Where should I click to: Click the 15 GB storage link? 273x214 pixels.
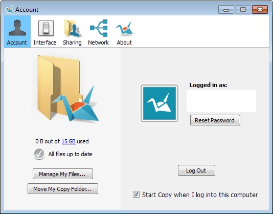point(69,141)
